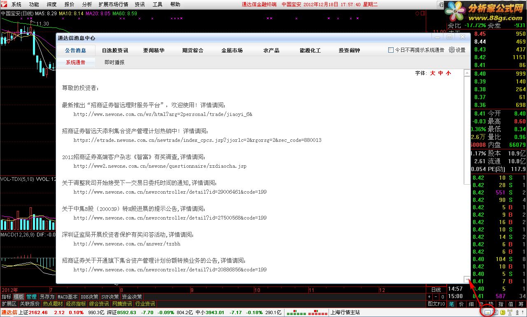Screen dimensions: 527x317
Task: Select the DDE决策 template tab
Action: (89, 296)
